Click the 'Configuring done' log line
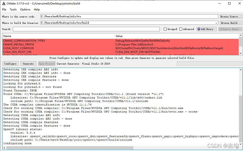Screen dimensions: 243x151 point(17,143)
